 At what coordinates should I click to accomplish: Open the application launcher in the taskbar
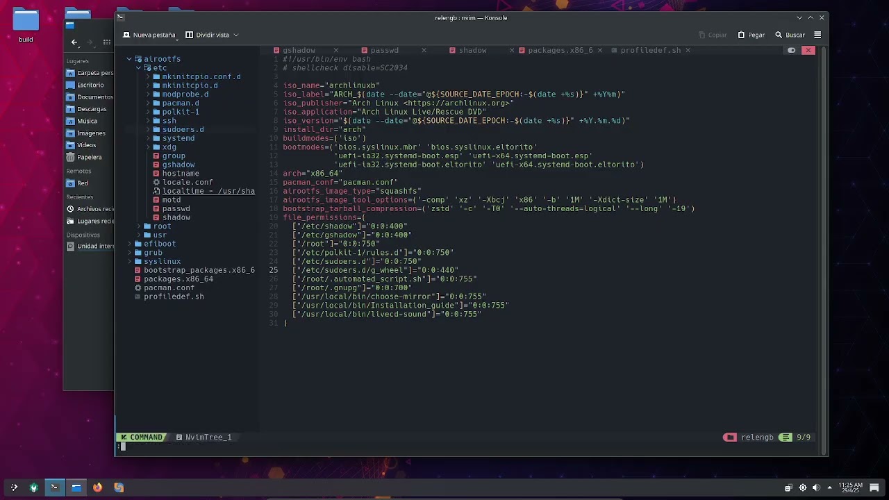14,487
